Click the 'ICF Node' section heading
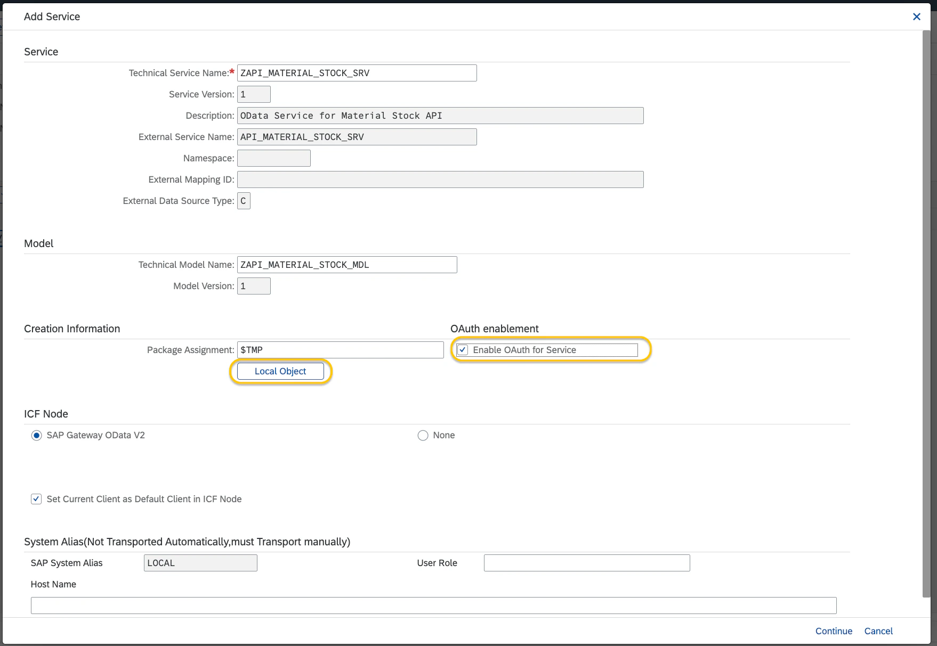 pyautogui.click(x=46, y=414)
